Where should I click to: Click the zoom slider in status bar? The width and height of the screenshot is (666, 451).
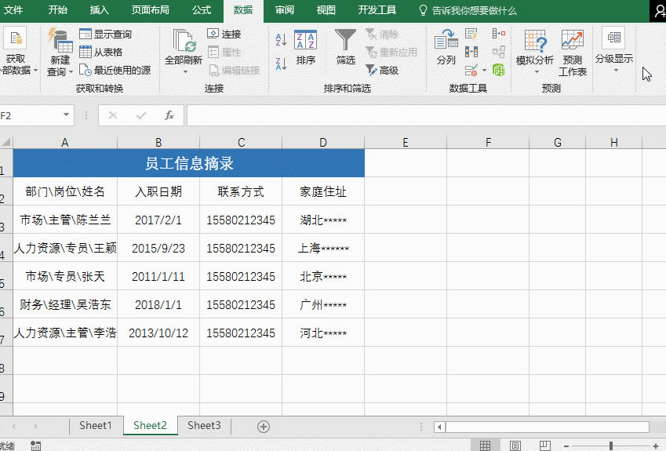tap(611, 446)
